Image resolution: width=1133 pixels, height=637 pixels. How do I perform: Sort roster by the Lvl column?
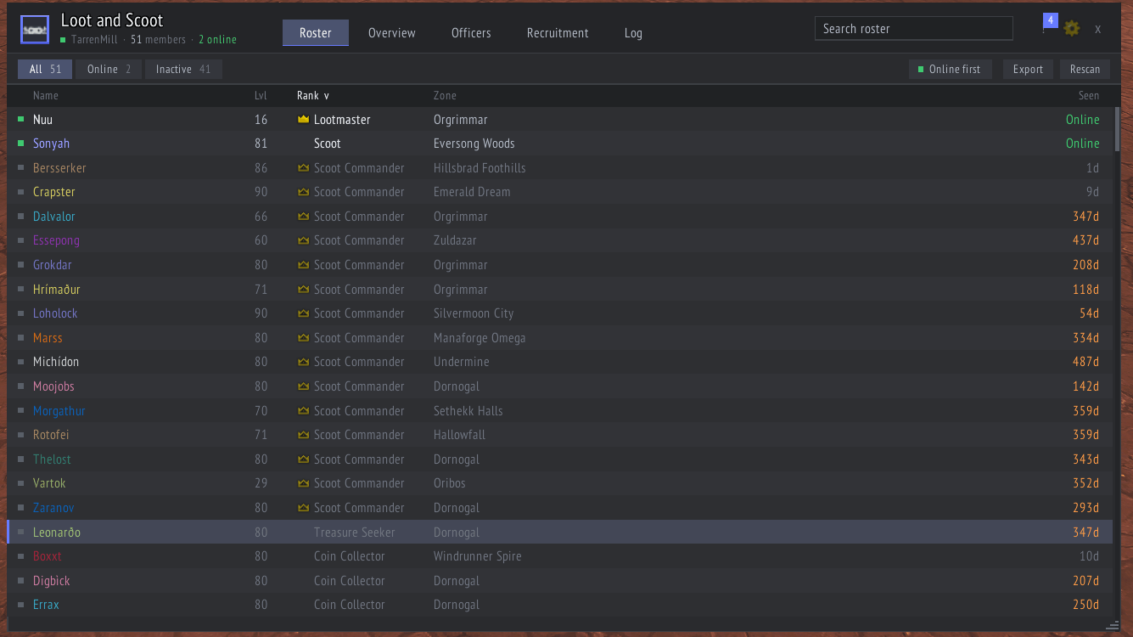[261, 96]
